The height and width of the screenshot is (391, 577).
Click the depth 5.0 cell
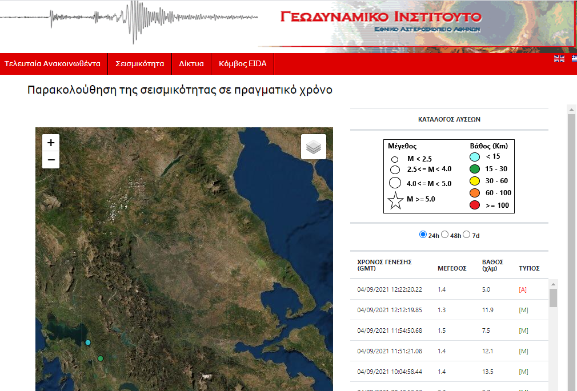(486, 289)
